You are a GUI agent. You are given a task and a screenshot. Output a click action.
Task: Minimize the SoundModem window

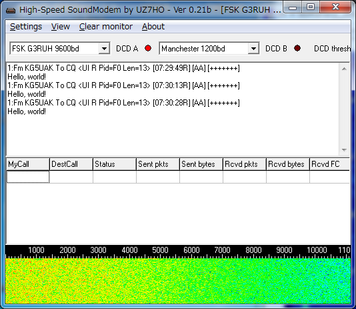pos(293,7)
